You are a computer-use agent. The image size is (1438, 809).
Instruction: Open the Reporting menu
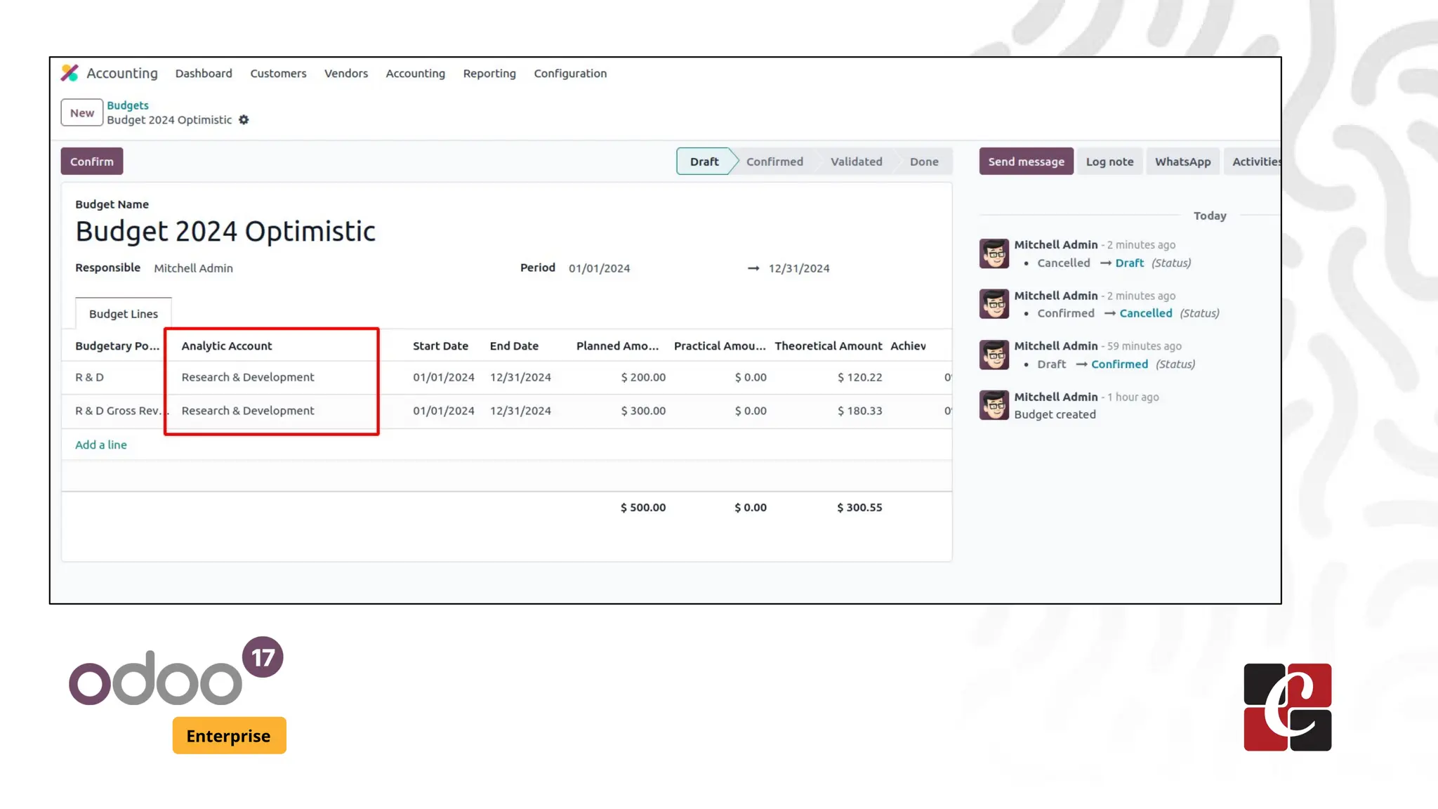tap(489, 74)
